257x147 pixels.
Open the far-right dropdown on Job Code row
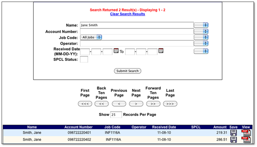pos(201,37)
